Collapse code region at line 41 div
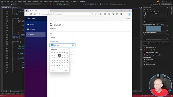The width and height of the screenshot is (173, 97). [13, 19]
